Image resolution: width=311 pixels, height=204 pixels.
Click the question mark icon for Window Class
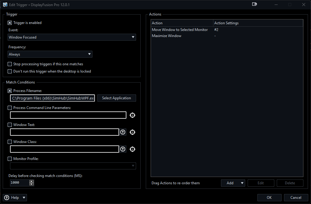tap(123, 149)
